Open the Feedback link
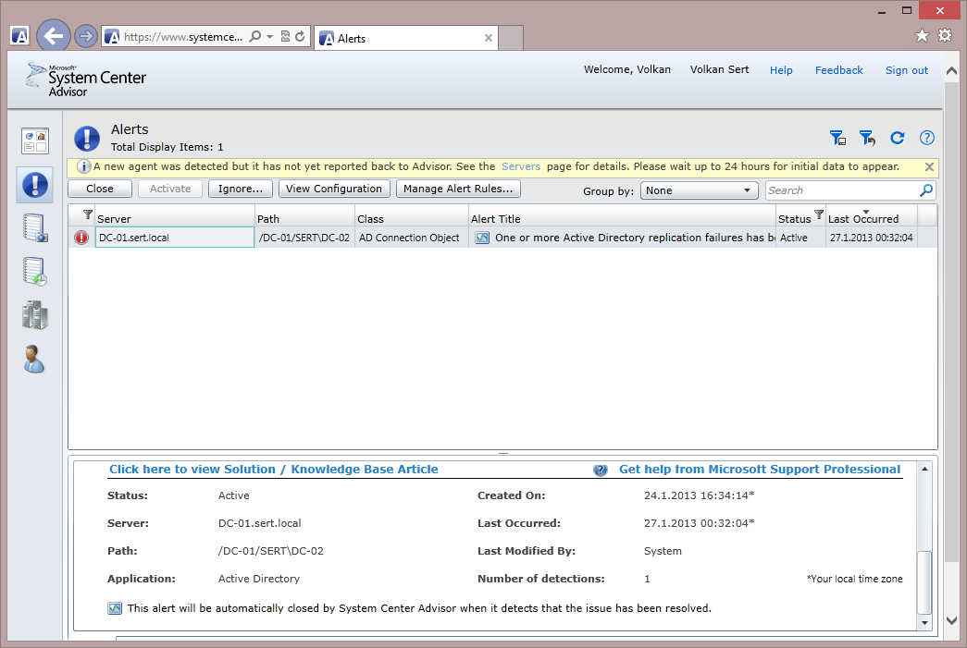 coord(838,70)
